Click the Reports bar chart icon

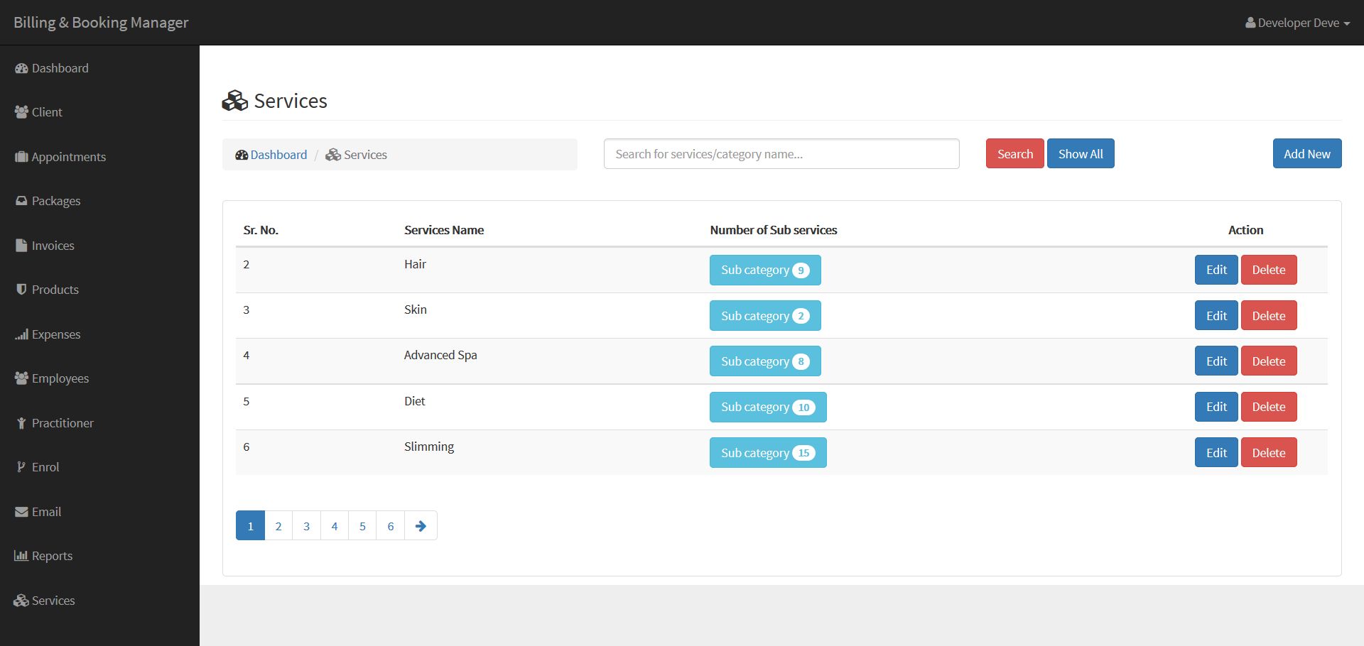click(x=21, y=556)
